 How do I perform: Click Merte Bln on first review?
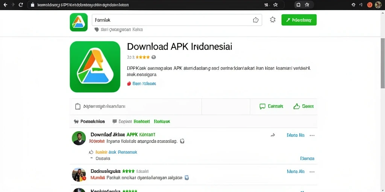click(x=296, y=135)
